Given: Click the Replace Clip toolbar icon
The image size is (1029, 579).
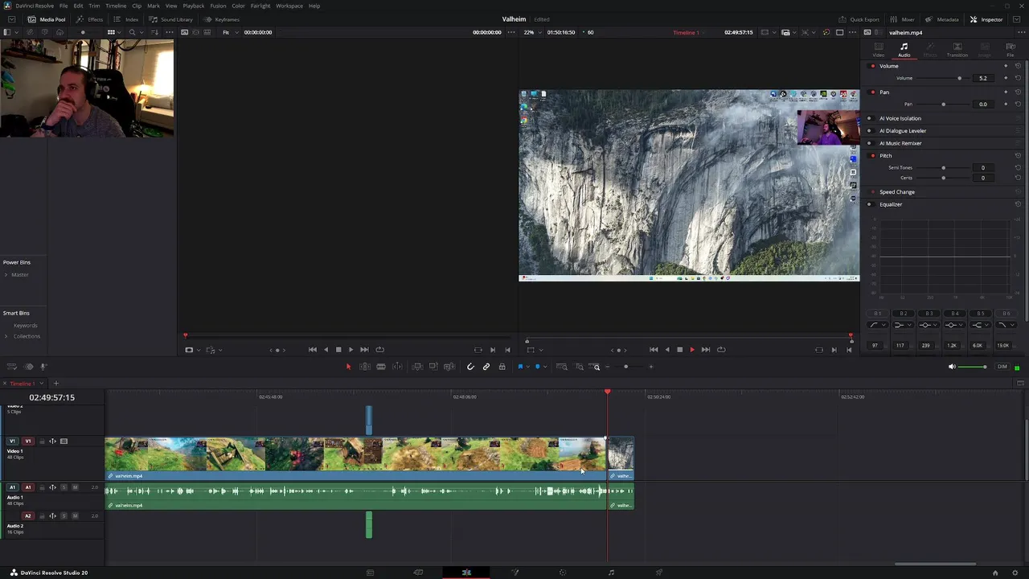Looking at the screenshot, I should tap(449, 367).
